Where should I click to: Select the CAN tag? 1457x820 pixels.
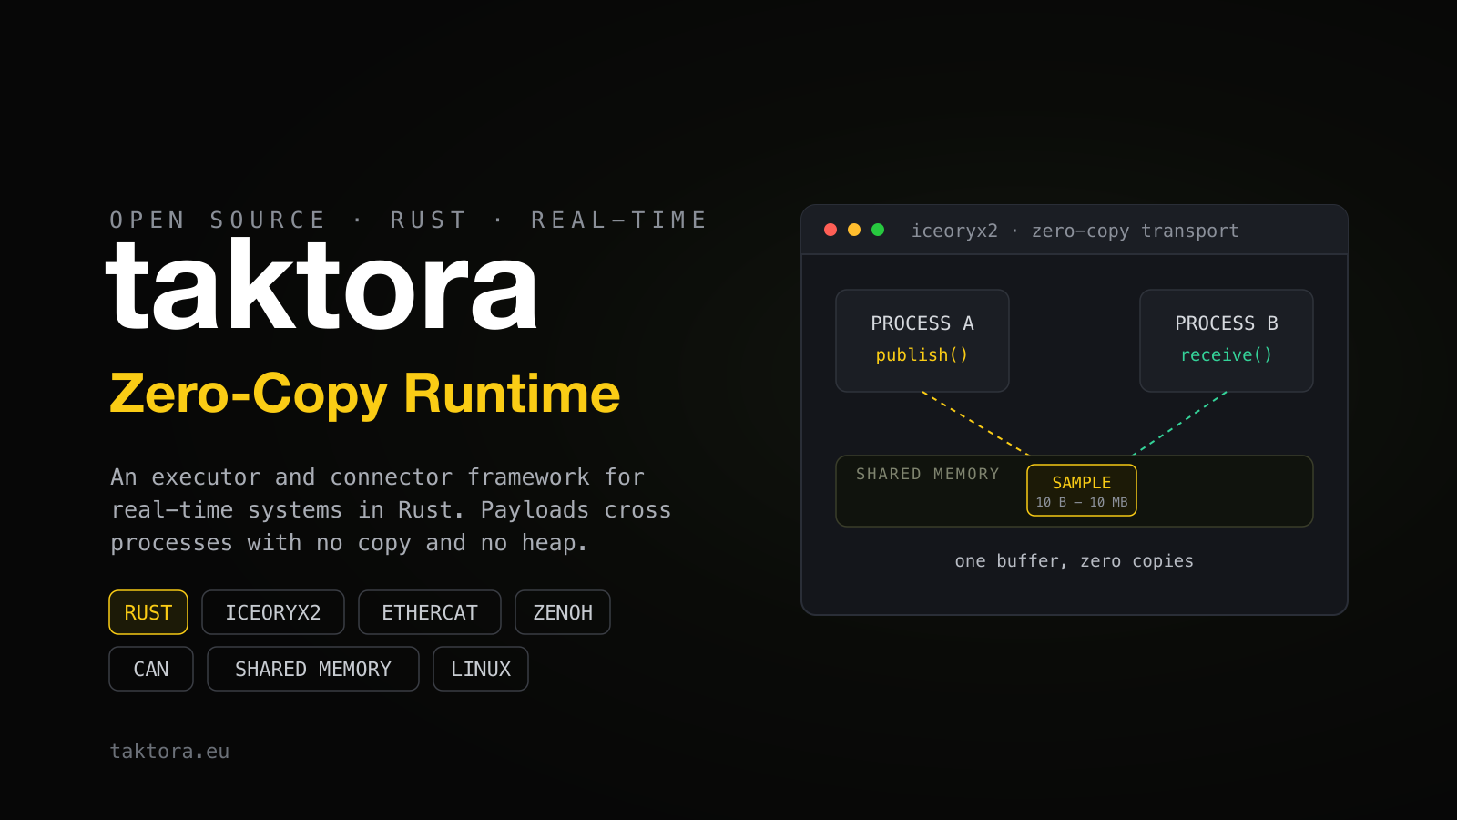point(151,669)
